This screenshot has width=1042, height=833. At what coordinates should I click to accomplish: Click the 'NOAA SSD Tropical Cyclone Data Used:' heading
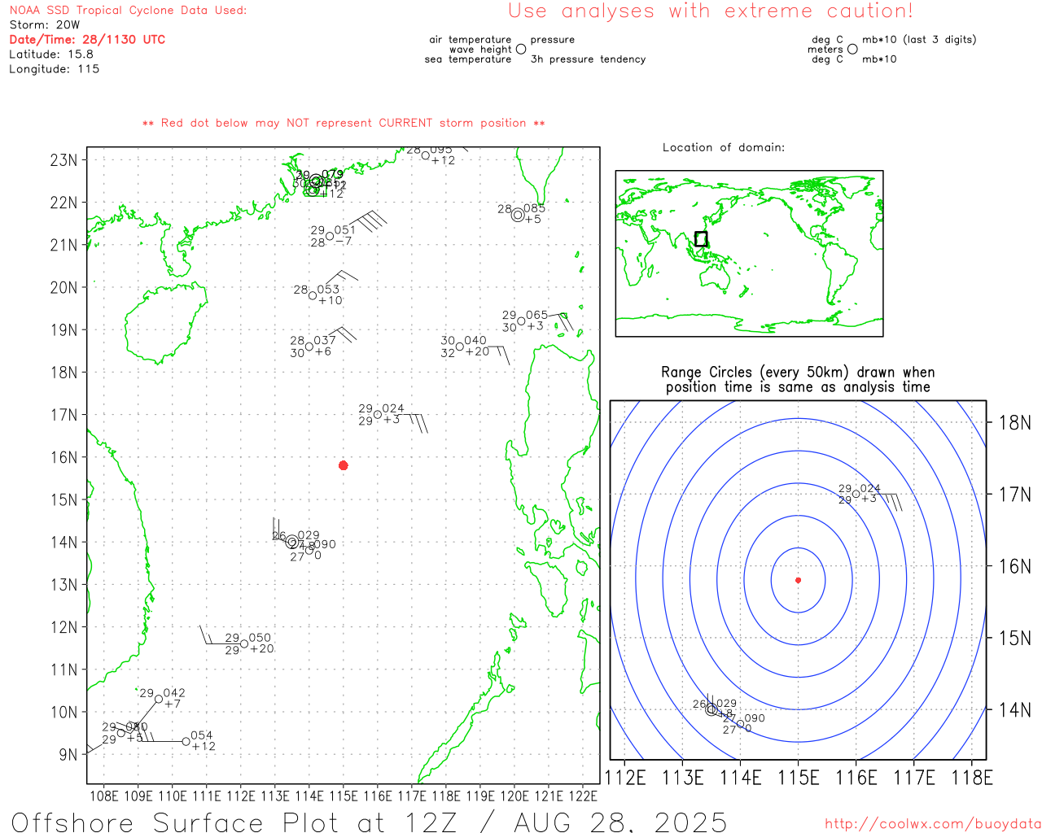pyautogui.click(x=128, y=11)
